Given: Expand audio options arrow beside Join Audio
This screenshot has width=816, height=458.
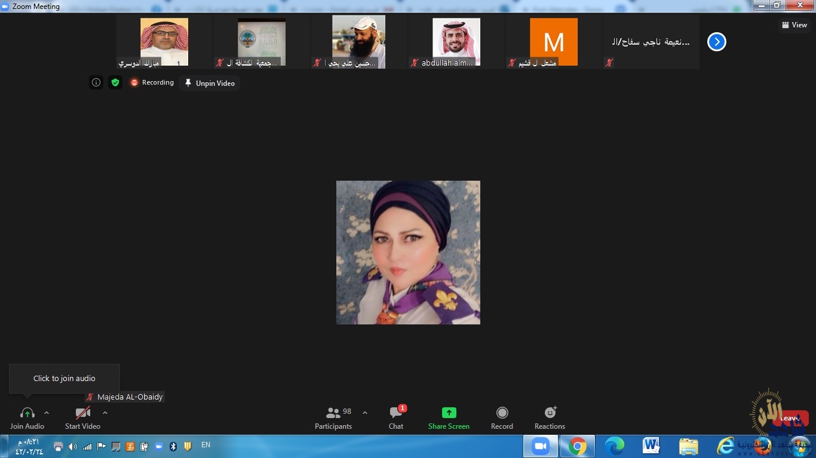Looking at the screenshot, I should pyautogui.click(x=47, y=413).
